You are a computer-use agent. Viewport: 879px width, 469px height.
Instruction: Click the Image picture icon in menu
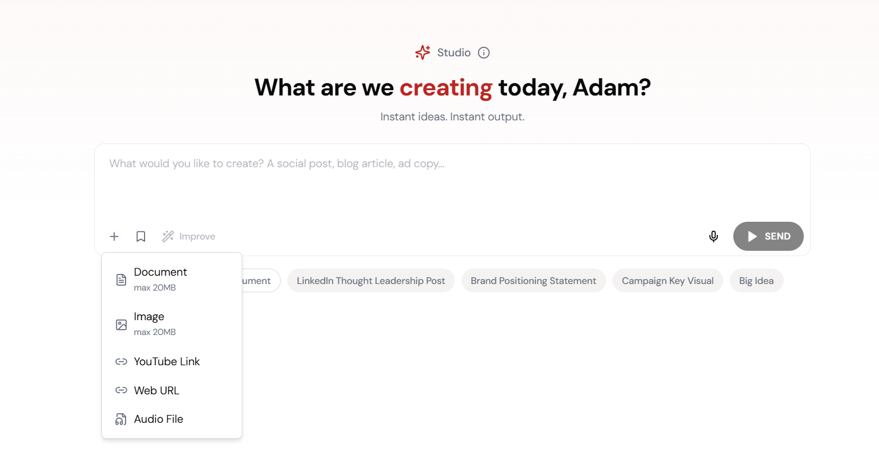(121, 324)
